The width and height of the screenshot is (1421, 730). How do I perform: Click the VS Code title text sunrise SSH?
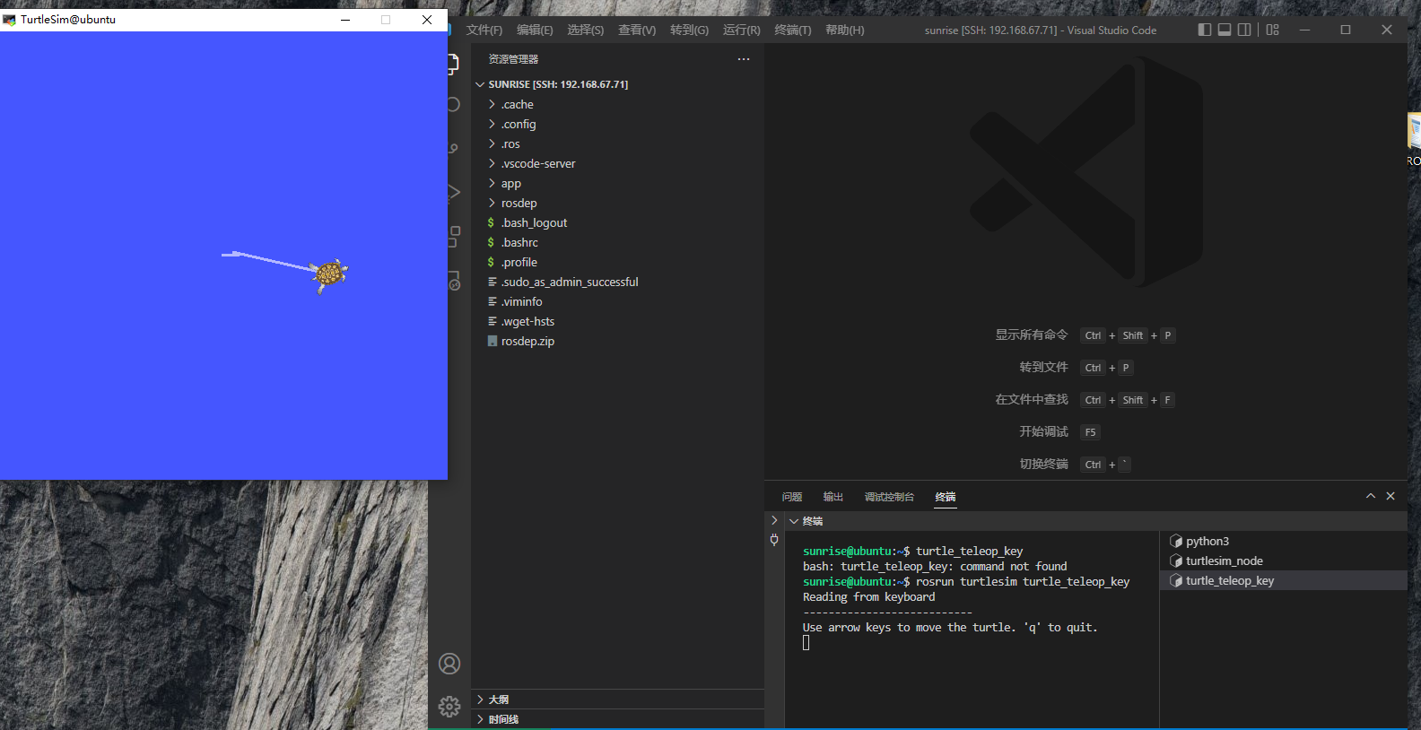(x=1041, y=30)
